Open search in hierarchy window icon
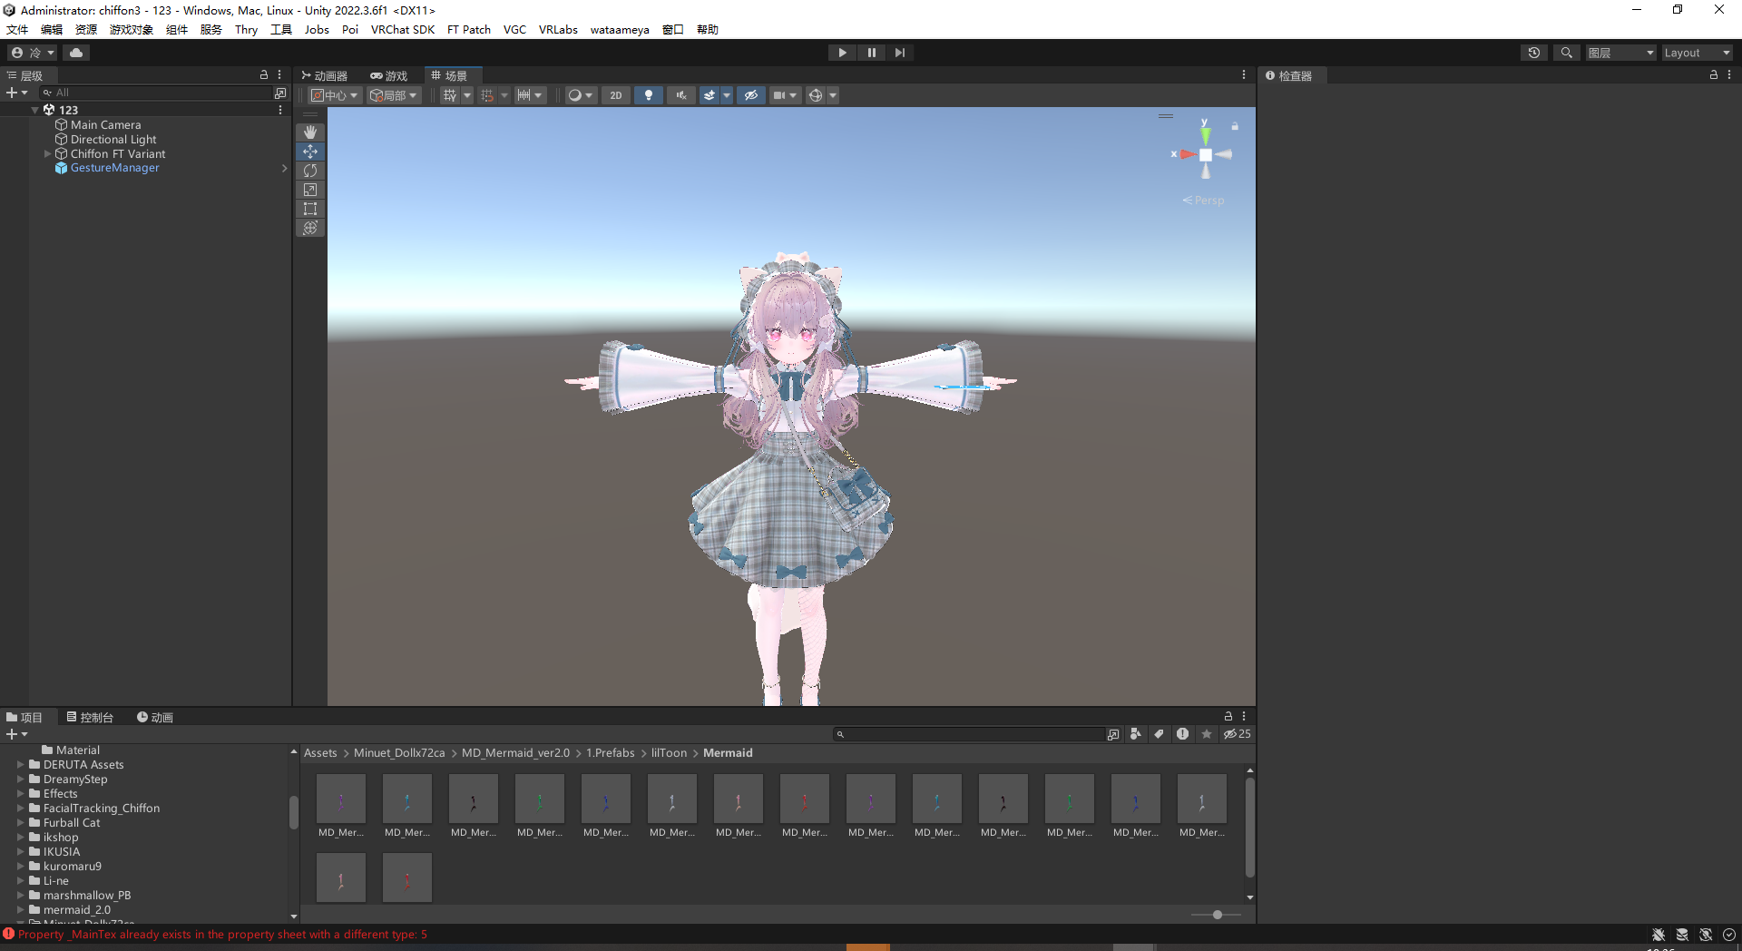 [280, 93]
